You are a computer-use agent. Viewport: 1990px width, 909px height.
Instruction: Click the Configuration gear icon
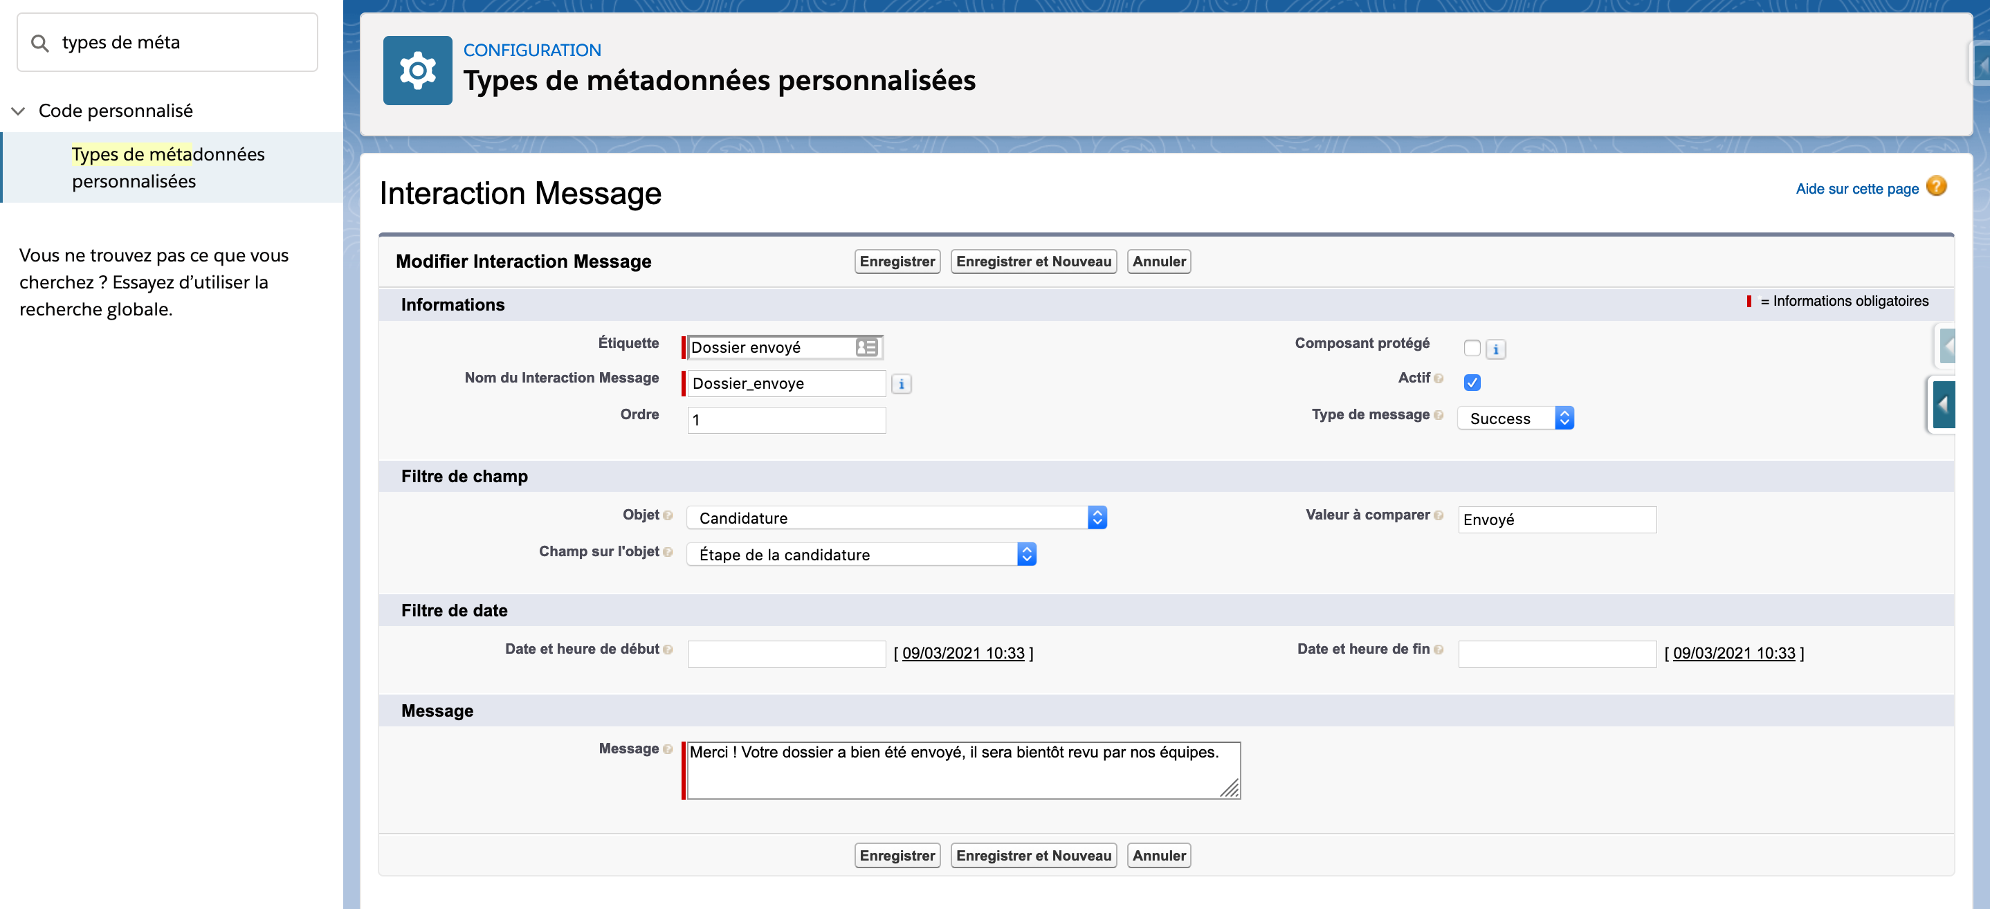(x=417, y=71)
